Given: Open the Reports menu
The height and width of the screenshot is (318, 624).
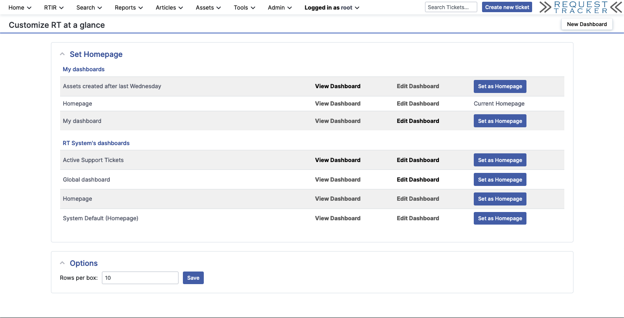Looking at the screenshot, I should [129, 7].
